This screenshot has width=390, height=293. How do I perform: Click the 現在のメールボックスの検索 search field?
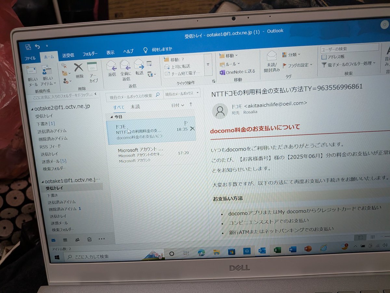tap(135, 96)
